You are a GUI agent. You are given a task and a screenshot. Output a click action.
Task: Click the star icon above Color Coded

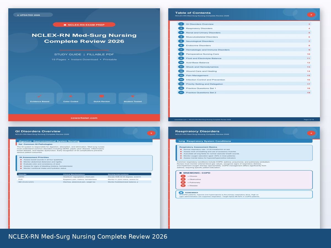pyautogui.click(x=71, y=96)
